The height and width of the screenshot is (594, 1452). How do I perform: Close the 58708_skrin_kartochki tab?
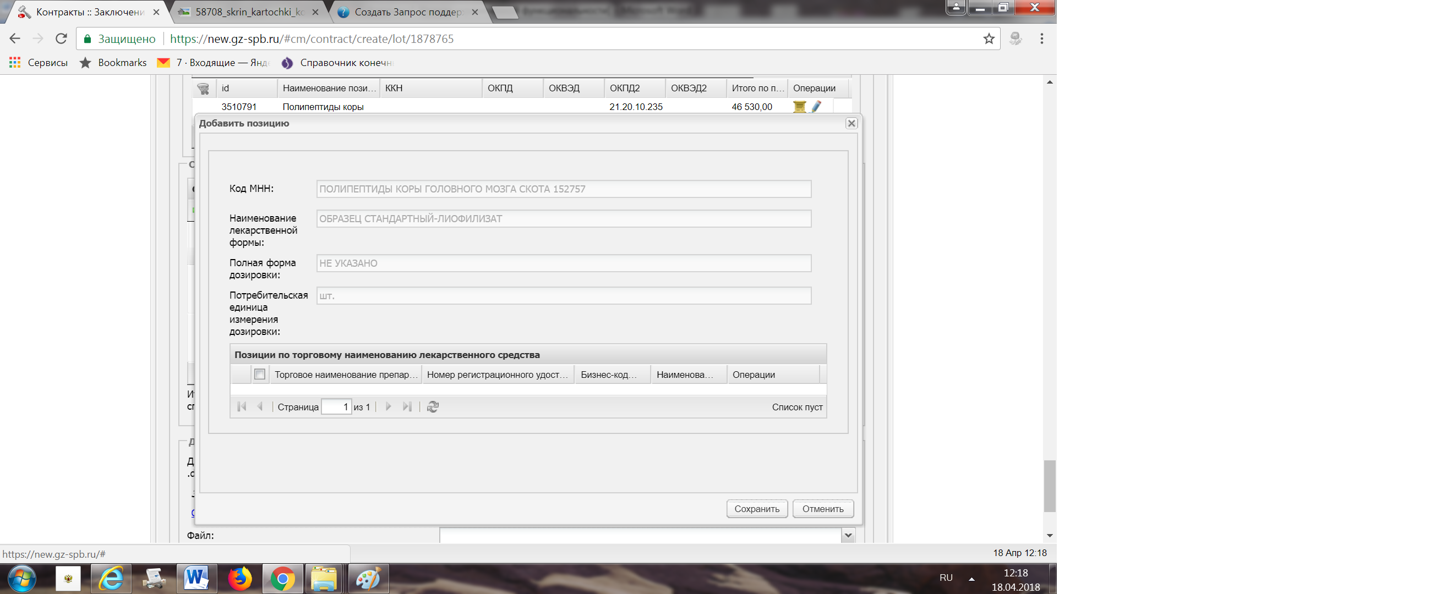315,12
